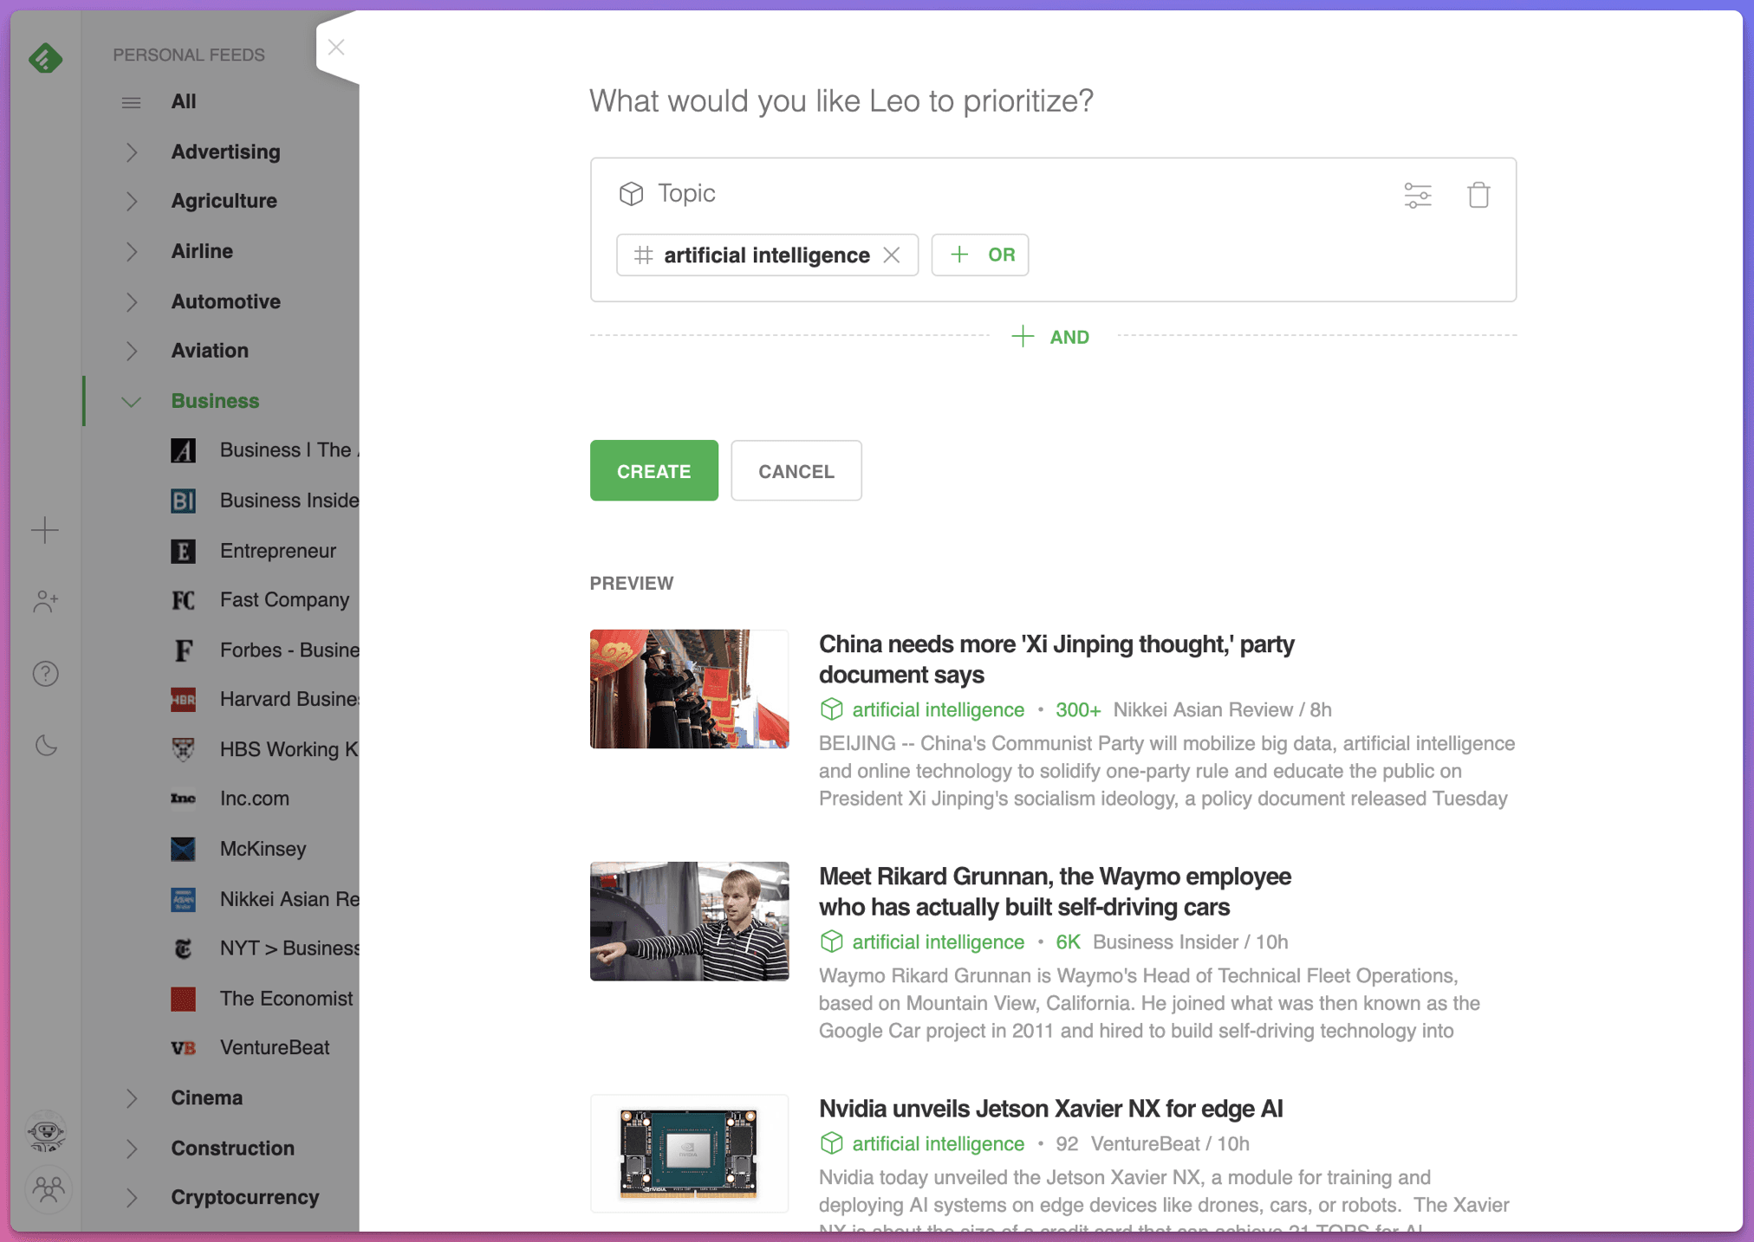The width and height of the screenshot is (1754, 1242).
Task: Click the China article thumbnail
Action: point(689,689)
